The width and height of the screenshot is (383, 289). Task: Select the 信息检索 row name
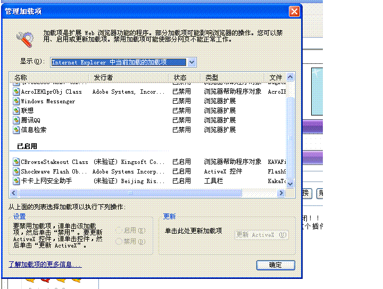point(34,130)
